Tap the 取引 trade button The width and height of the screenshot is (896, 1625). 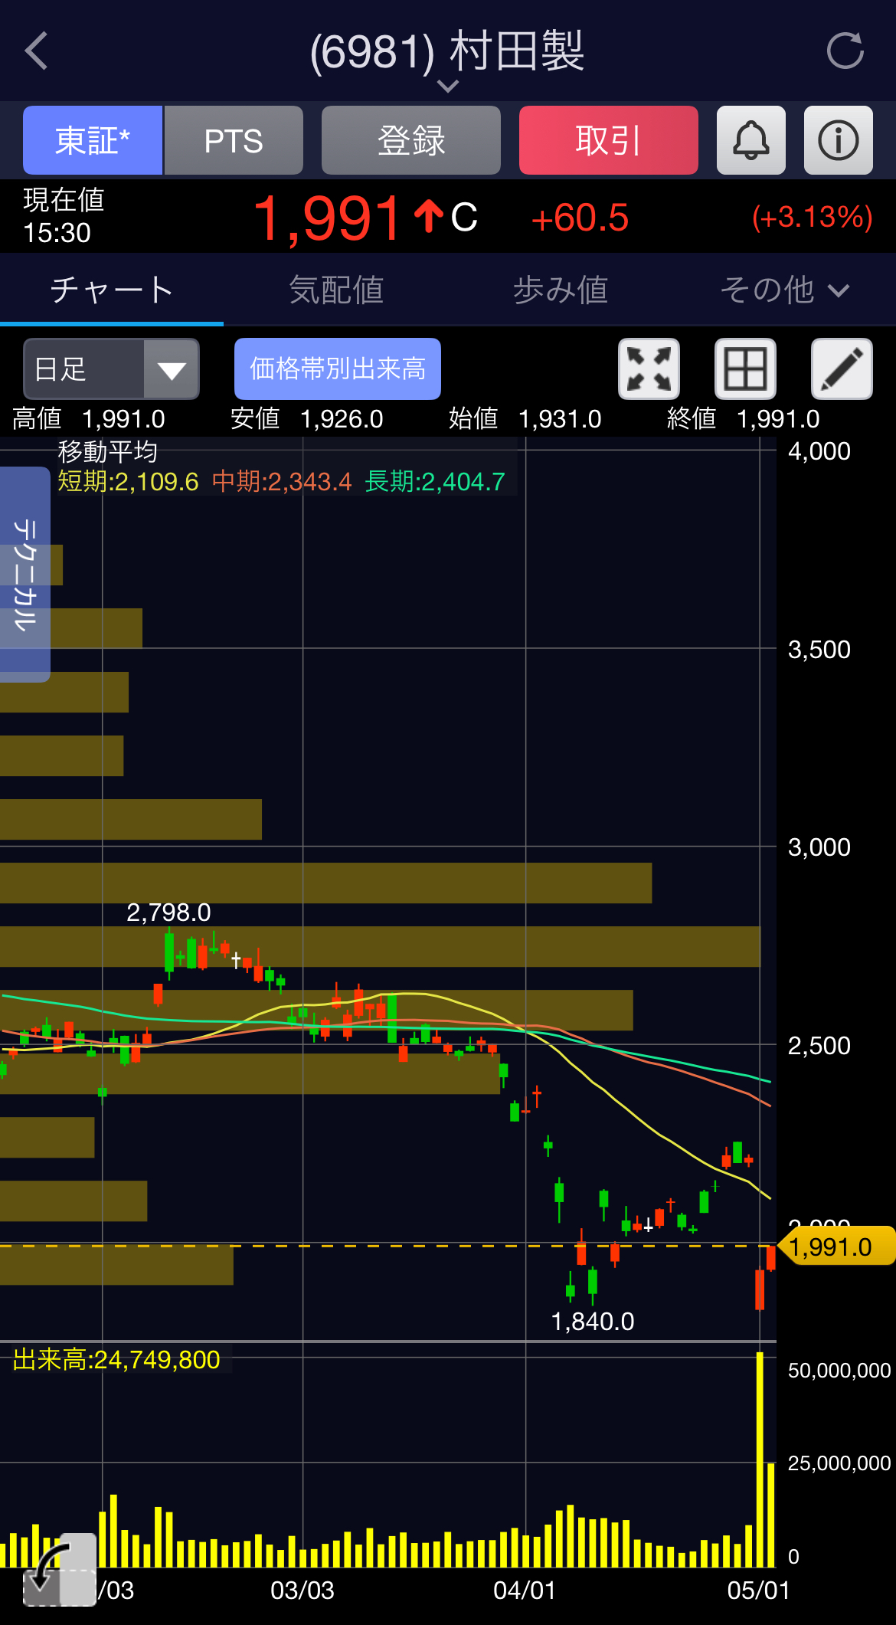click(609, 140)
